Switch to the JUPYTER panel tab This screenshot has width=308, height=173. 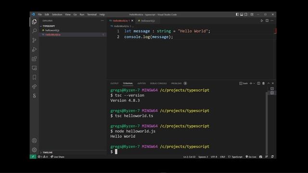point(141,83)
